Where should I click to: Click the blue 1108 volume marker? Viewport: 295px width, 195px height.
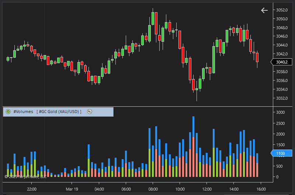coord(282,153)
